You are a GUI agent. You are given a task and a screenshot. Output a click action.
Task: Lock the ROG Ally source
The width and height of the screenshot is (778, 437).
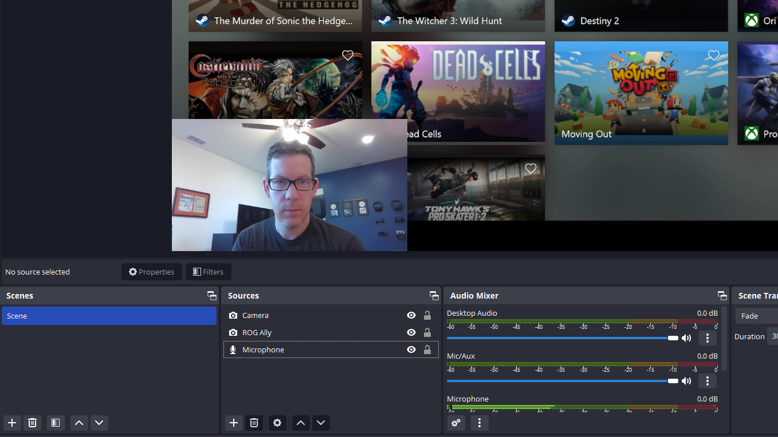[x=427, y=332]
